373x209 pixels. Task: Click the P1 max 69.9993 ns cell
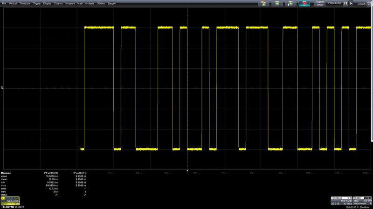[x=52, y=185]
